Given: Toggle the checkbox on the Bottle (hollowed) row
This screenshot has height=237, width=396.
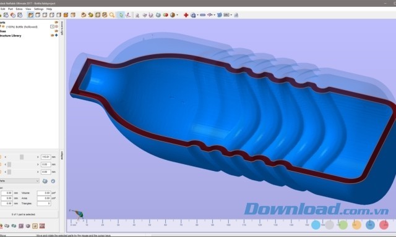Looking at the screenshot, I should pyautogui.click(x=52, y=27).
